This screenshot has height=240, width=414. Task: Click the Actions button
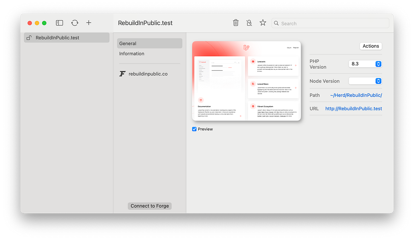click(x=371, y=46)
